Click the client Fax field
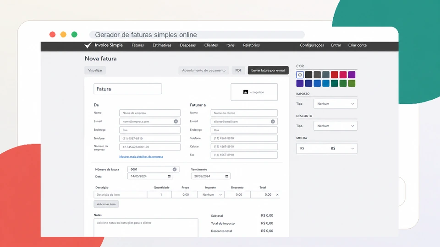Image resolution: width=440 pixels, height=247 pixels. tap(244, 155)
